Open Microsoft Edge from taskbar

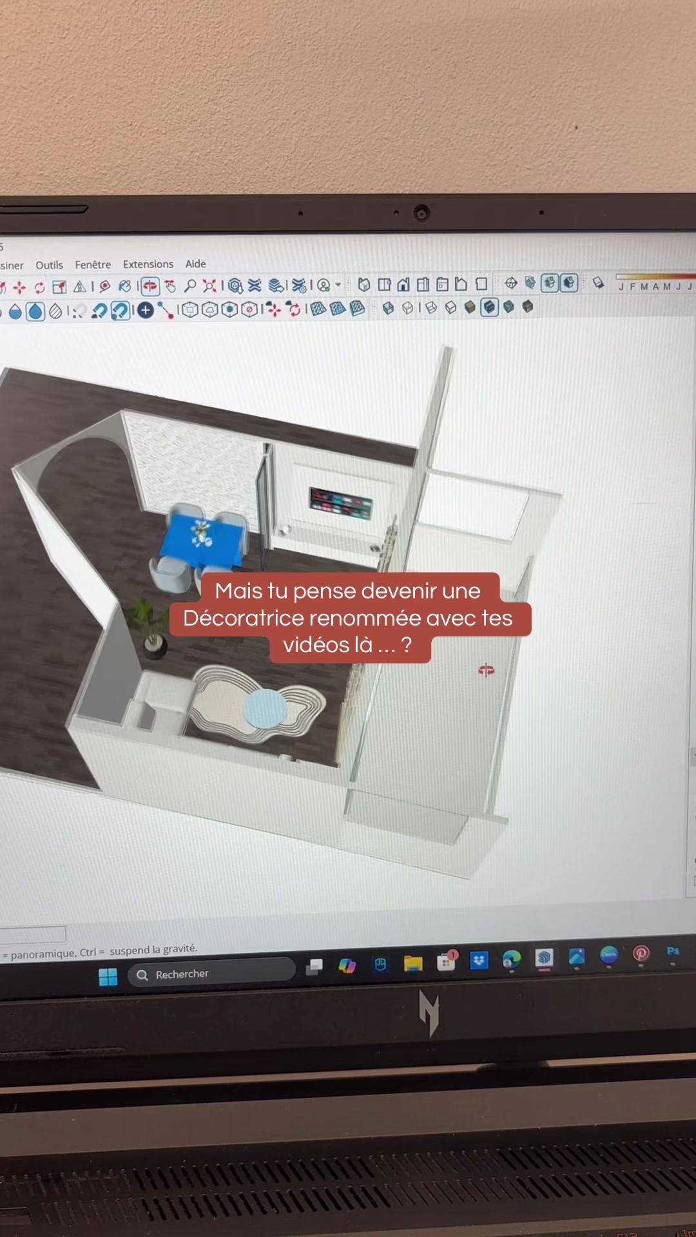[512, 959]
